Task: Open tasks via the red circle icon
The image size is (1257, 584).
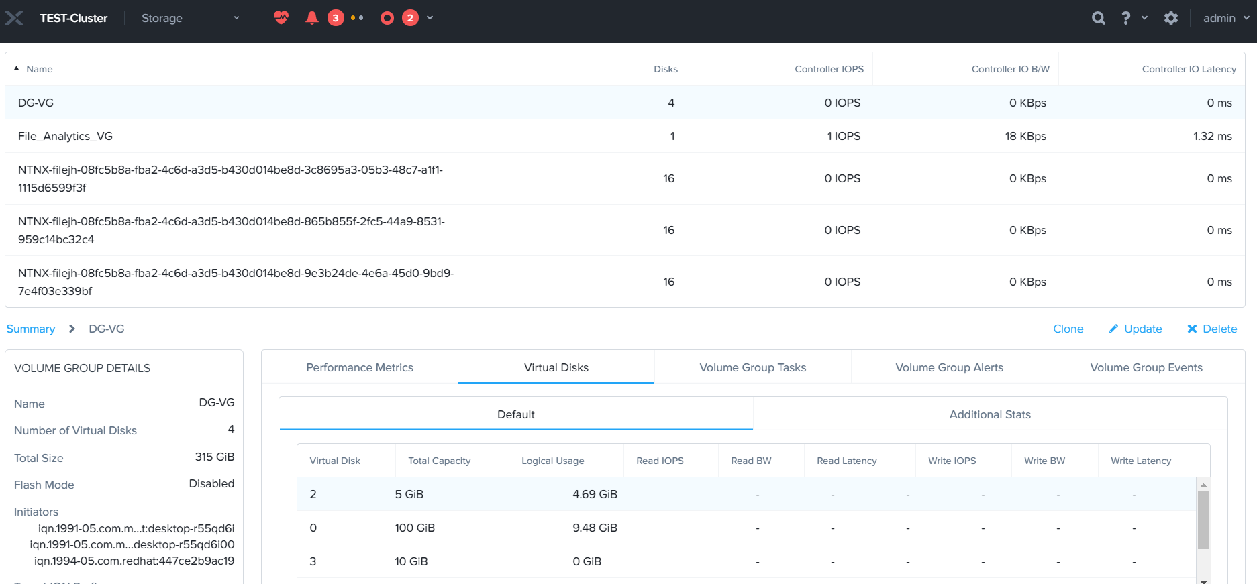Action: pos(387,18)
